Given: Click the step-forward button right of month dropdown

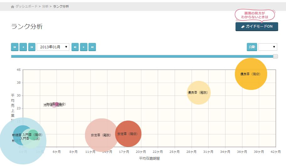Looking at the screenshot, I should (75, 47).
